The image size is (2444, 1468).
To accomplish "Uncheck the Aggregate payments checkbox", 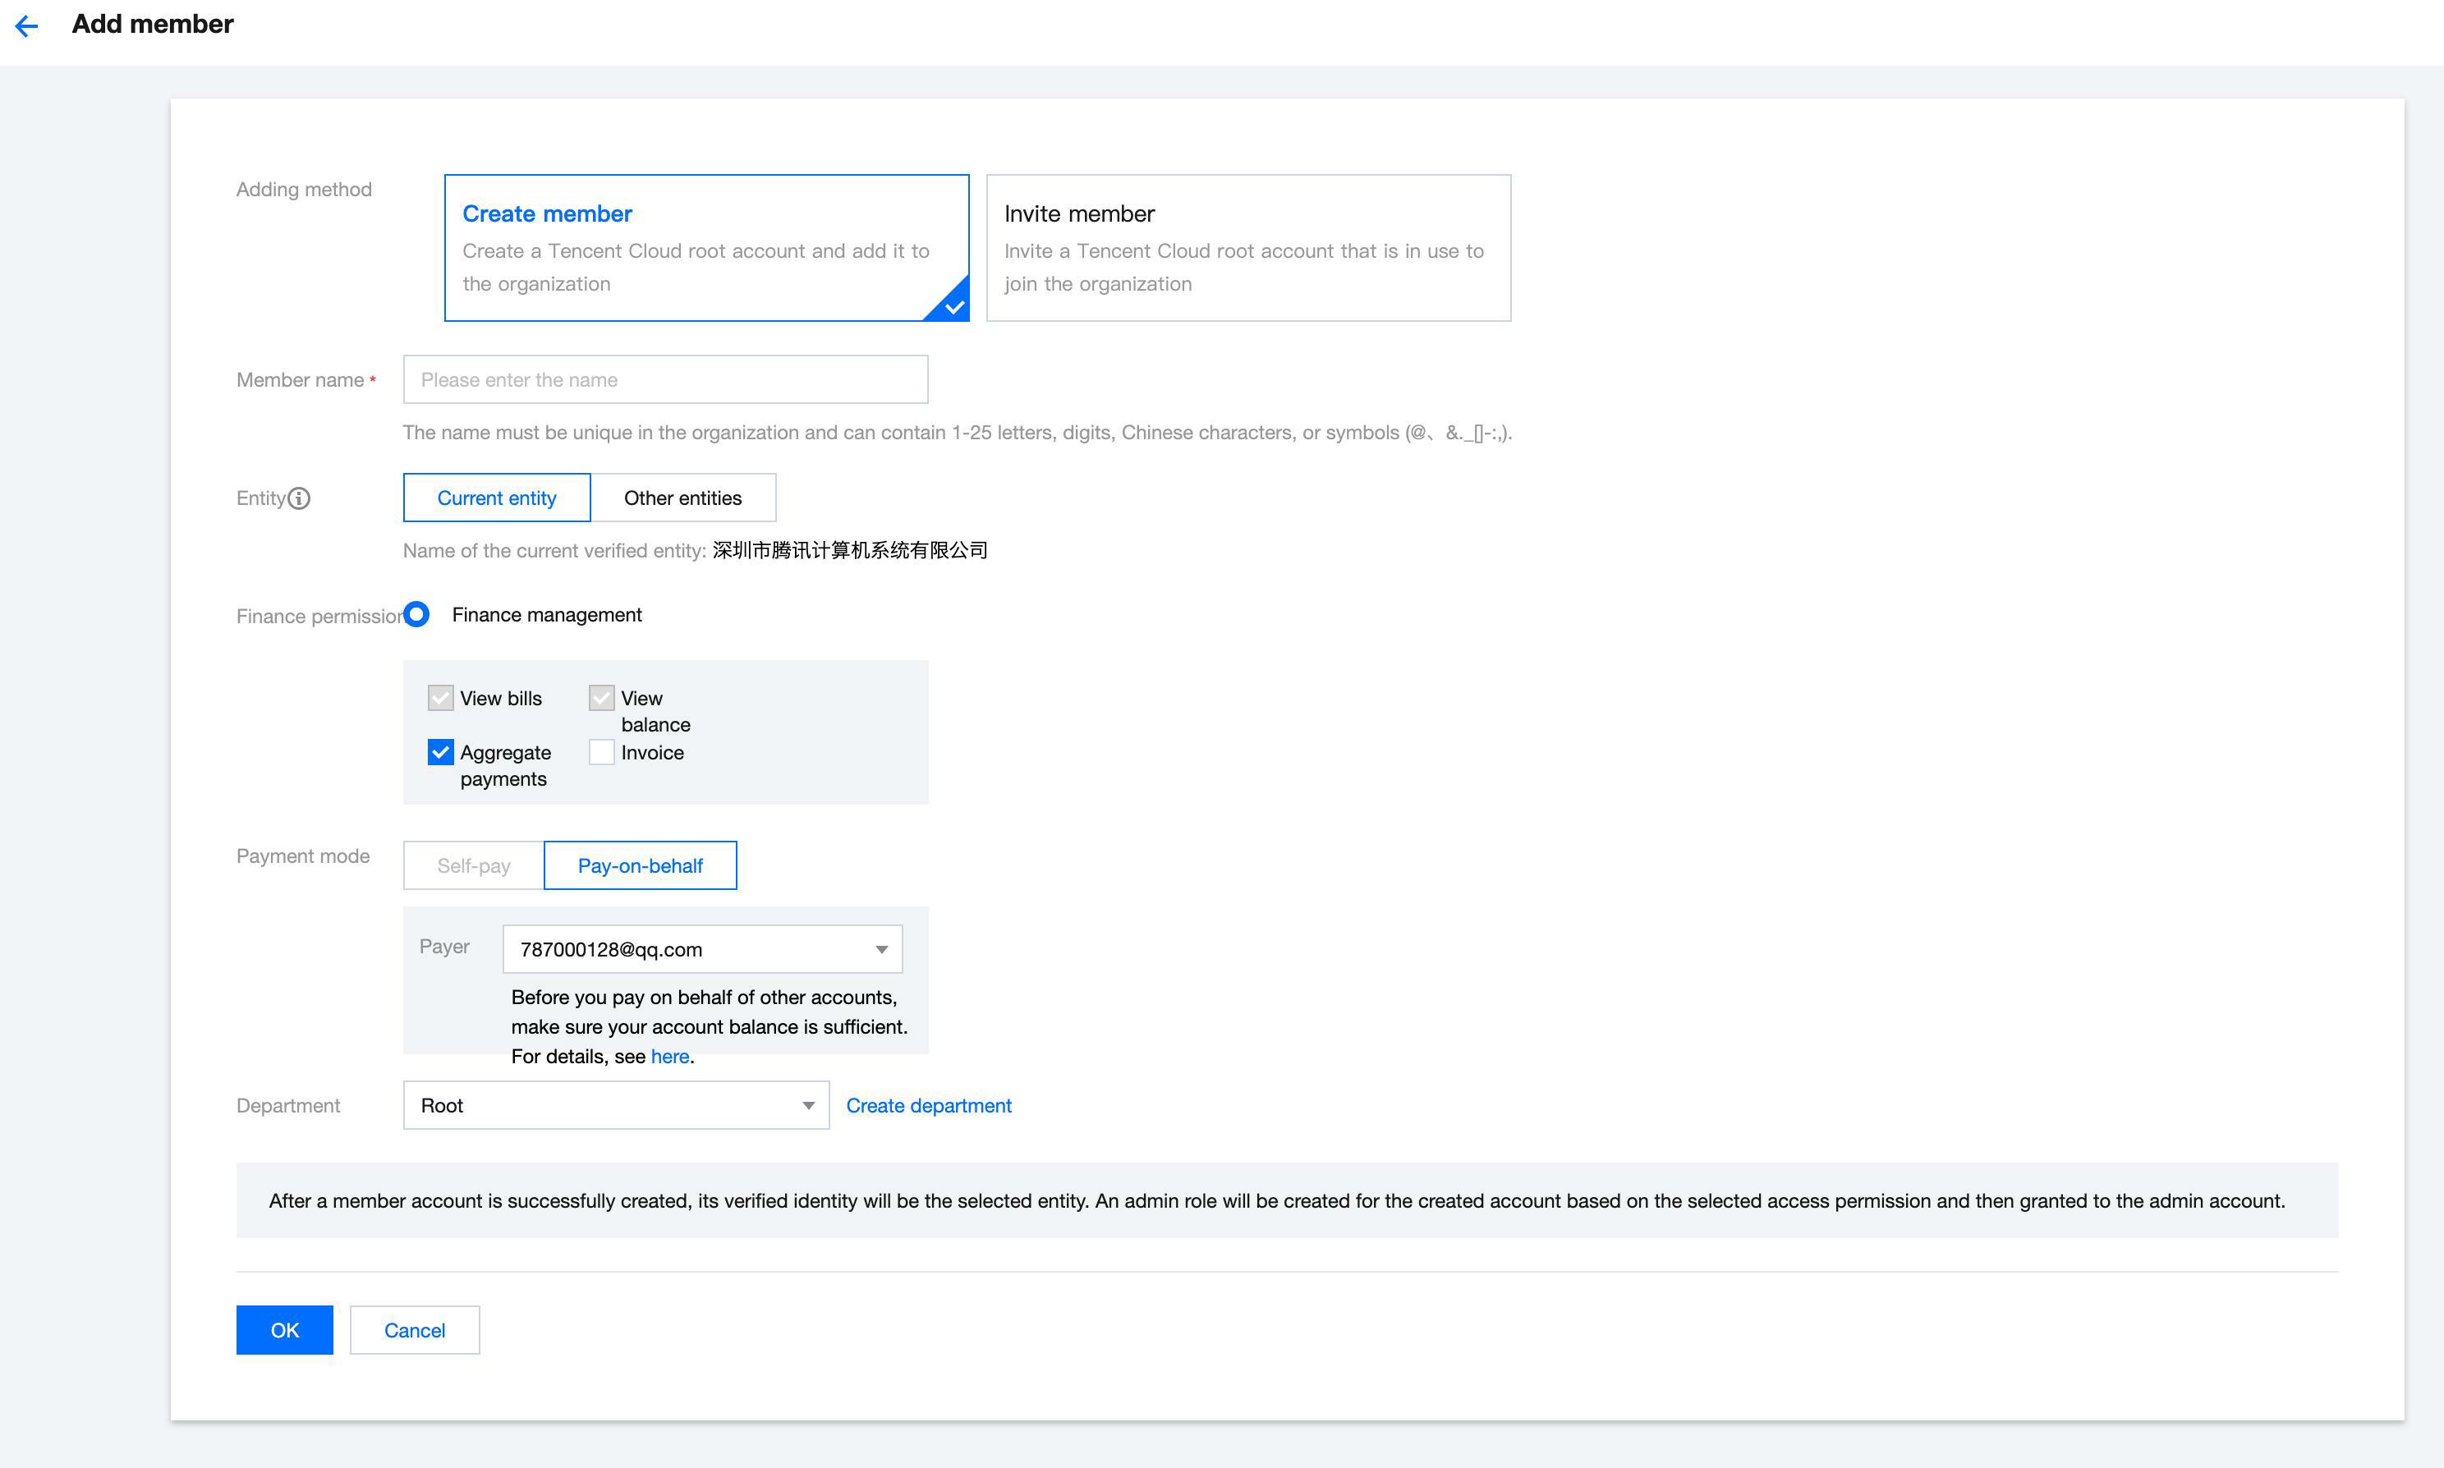I will [x=439, y=752].
